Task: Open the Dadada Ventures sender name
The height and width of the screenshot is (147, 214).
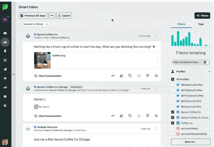Action: point(47,127)
